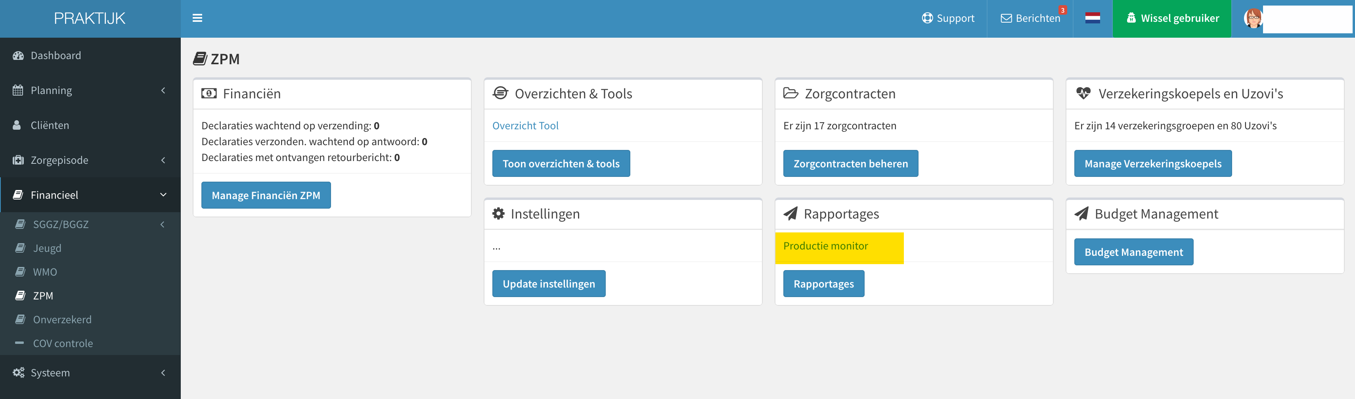Collapse the Financieel menu chevron
Viewport: 1355px width, 399px height.
(163, 195)
